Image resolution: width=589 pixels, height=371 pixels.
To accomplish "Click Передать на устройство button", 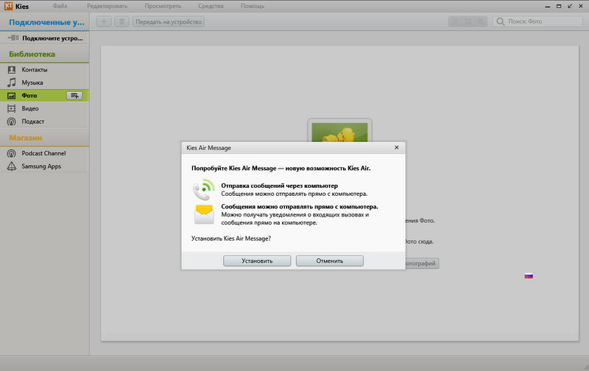I will tap(169, 22).
